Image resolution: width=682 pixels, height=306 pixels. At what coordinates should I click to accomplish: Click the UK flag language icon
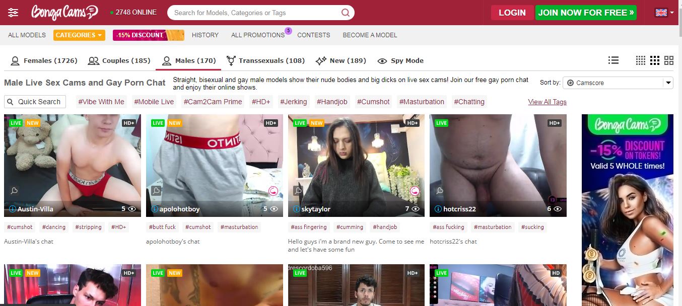click(661, 13)
